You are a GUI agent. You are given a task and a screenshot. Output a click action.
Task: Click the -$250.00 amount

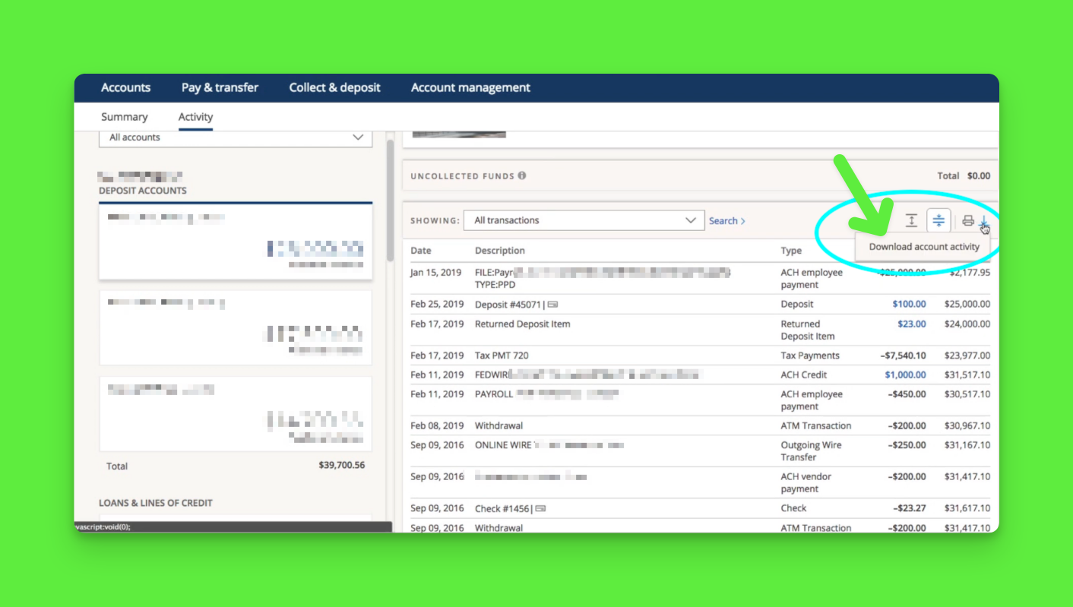click(x=907, y=445)
